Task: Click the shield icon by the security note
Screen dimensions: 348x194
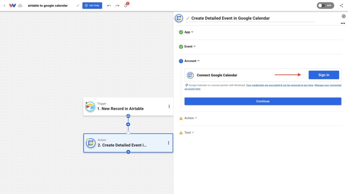Action: coord(187,85)
